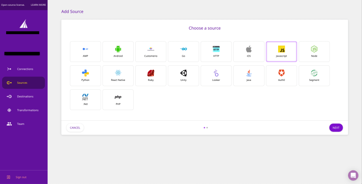Choose the Unity source icon
Image resolution: width=362 pixels, height=184 pixels.
tap(183, 73)
